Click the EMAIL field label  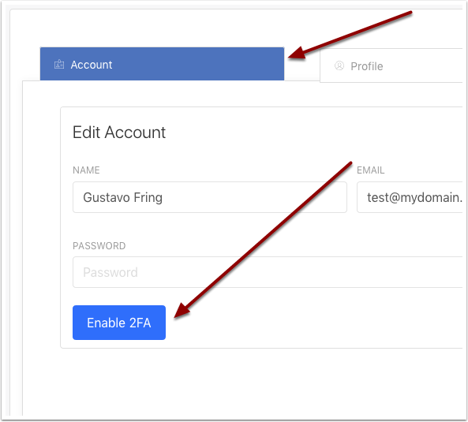tap(371, 170)
